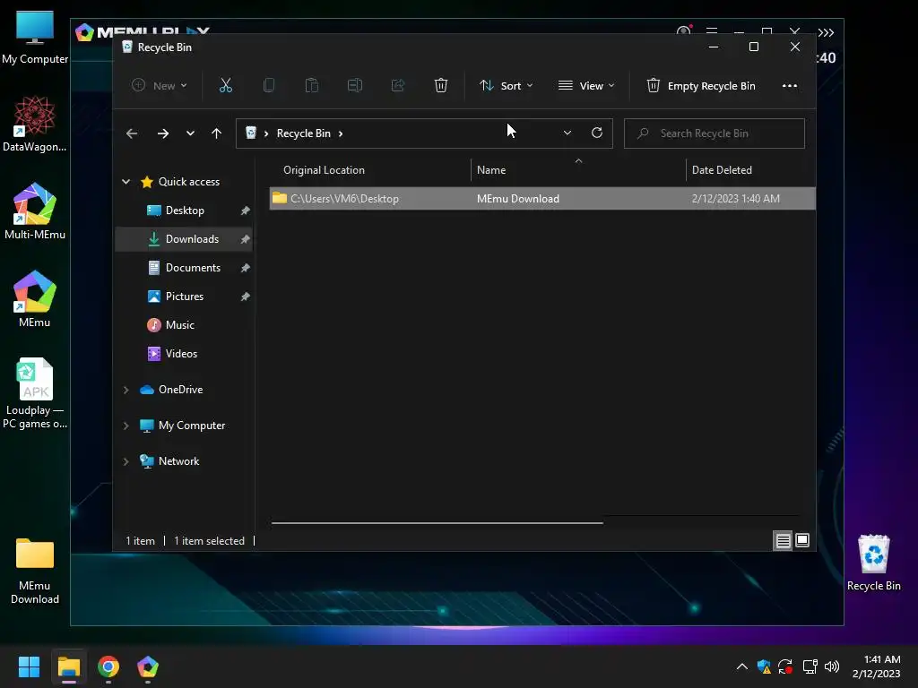Click the Paste clipboard icon in toolbar

coord(311,85)
